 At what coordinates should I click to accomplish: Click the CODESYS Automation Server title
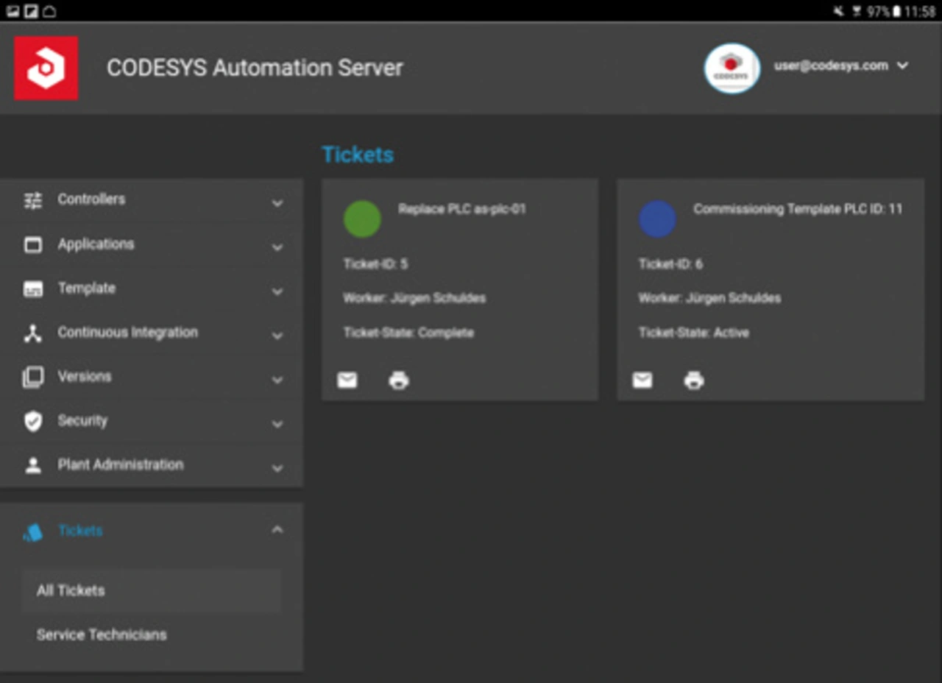click(x=255, y=68)
